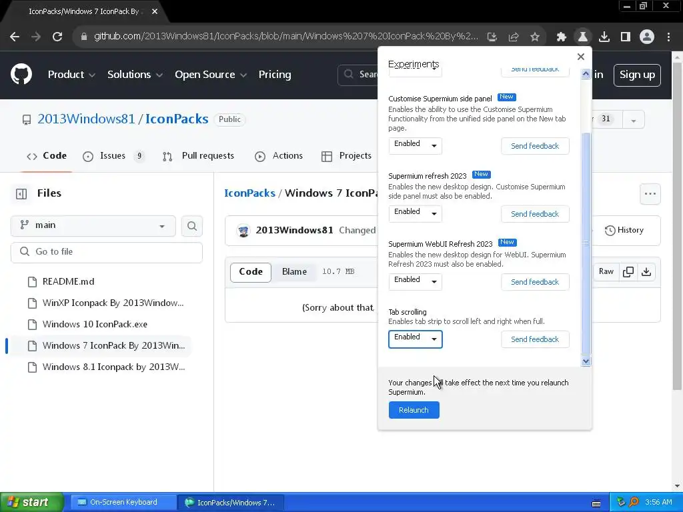Open the Windows start button

pos(32,502)
